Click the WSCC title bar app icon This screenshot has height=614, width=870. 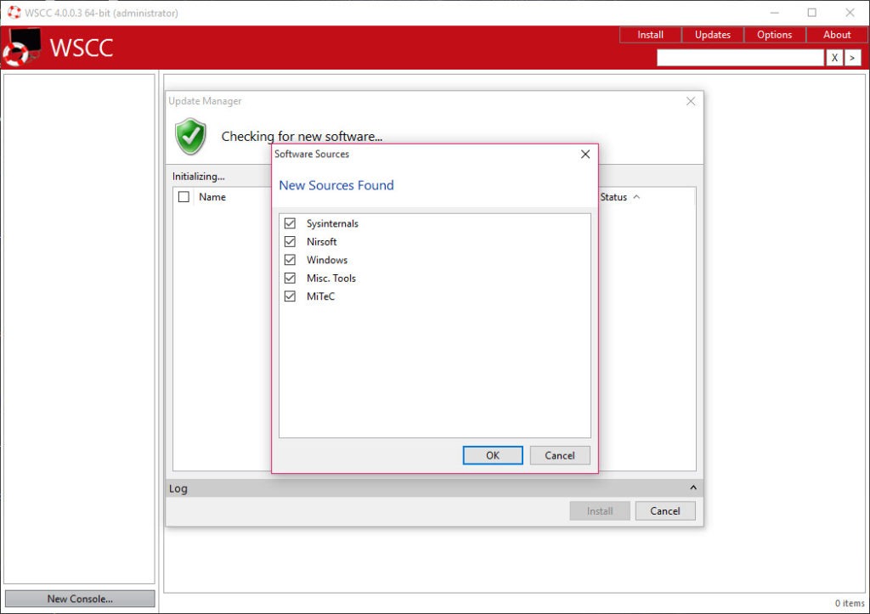tap(14, 12)
